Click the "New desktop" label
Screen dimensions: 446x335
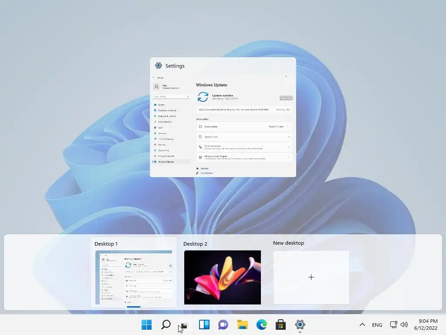[x=288, y=243]
